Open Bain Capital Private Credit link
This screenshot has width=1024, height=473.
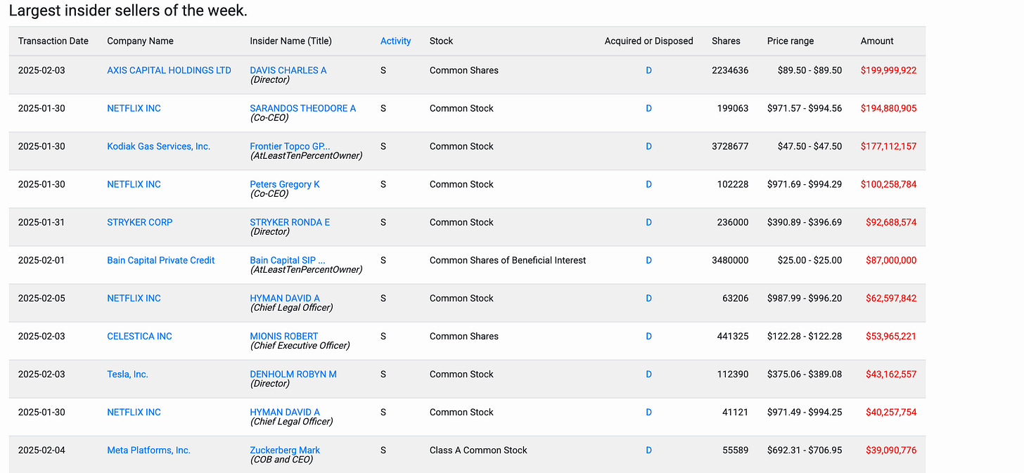(161, 260)
